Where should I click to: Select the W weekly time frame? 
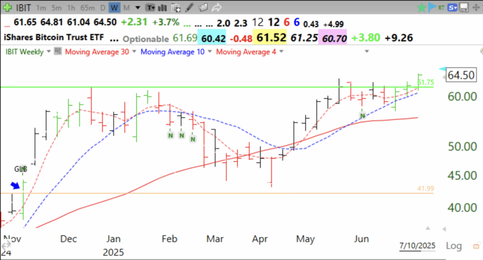pyautogui.click(x=114, y=8)
